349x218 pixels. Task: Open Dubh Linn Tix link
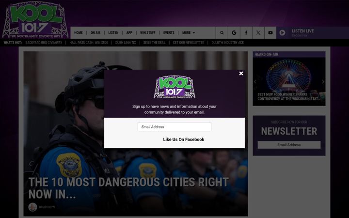(x=126, y=43)
